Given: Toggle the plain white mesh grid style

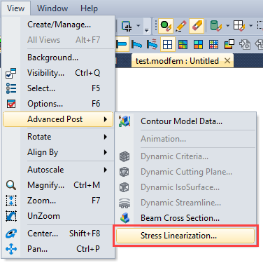Looking at the screenshot, I should pos(167,44).
